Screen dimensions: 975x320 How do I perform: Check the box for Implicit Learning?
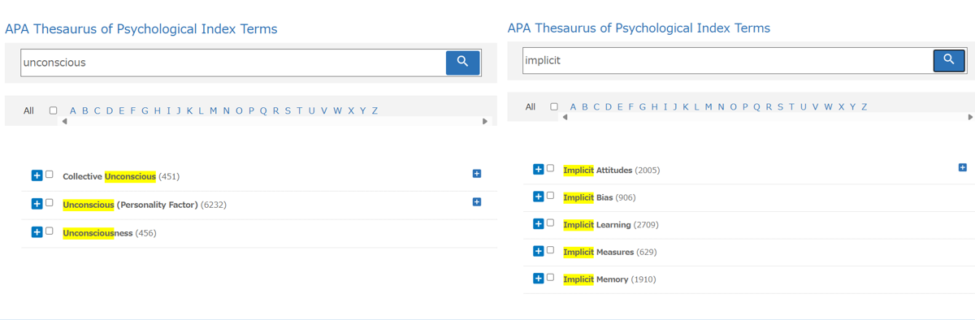pos(550,223)
